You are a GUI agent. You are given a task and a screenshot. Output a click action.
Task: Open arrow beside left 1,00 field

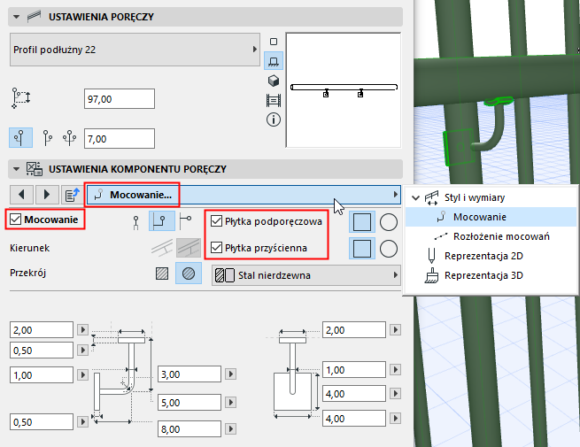pyautogui.click(x=82, y=375)
